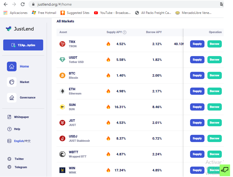Click the ETH Ethereum coin icon
The height and width of the screenshot is (177, 233).
(x=62, y=91)
